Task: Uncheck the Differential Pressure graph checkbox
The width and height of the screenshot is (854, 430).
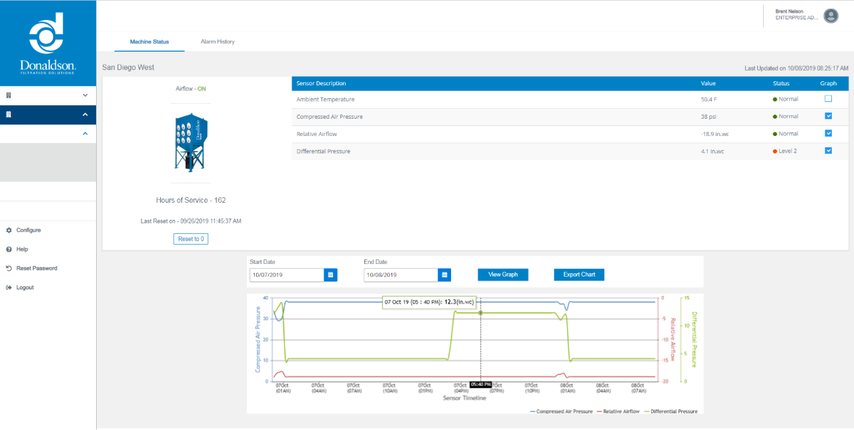Action: coord(828,151)
